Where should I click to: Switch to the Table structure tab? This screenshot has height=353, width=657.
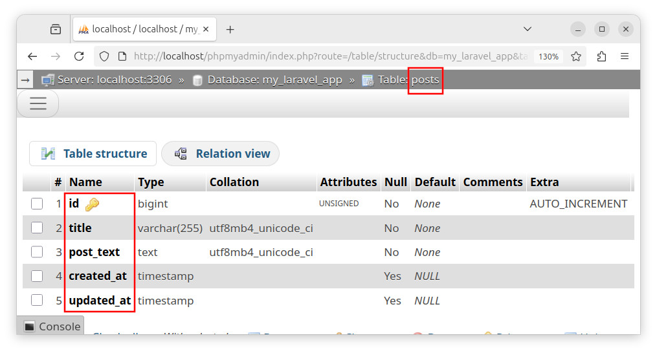[93, 154]
